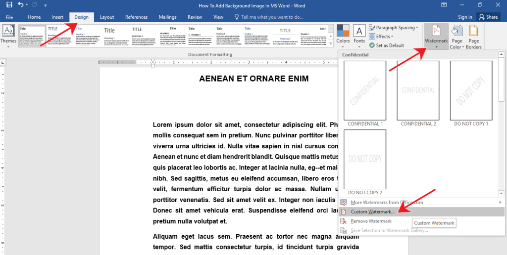Viewport: 507px width, 255px height.
Task: Open the Effects dropdown
Action: pyautogui.click(x=382, y=37)
